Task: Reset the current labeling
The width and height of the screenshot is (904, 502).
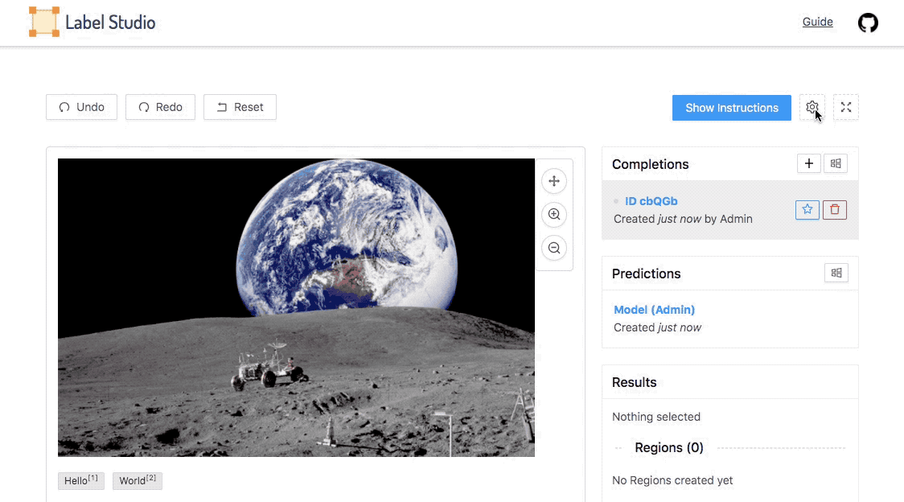Action: click(240, 107)
